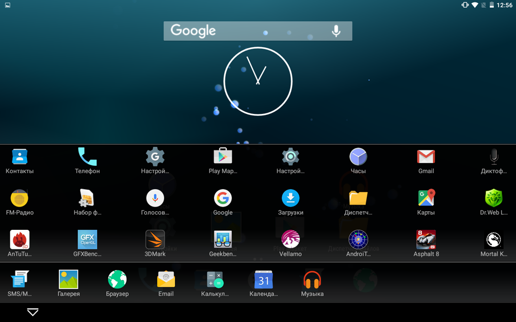Screen dimensions: 516x322
Task: Tap the analog clock widget
Action: pyautogui.click(x=257, y=81)
